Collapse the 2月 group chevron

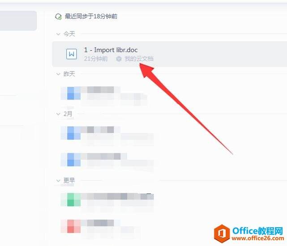coord(58,114)
